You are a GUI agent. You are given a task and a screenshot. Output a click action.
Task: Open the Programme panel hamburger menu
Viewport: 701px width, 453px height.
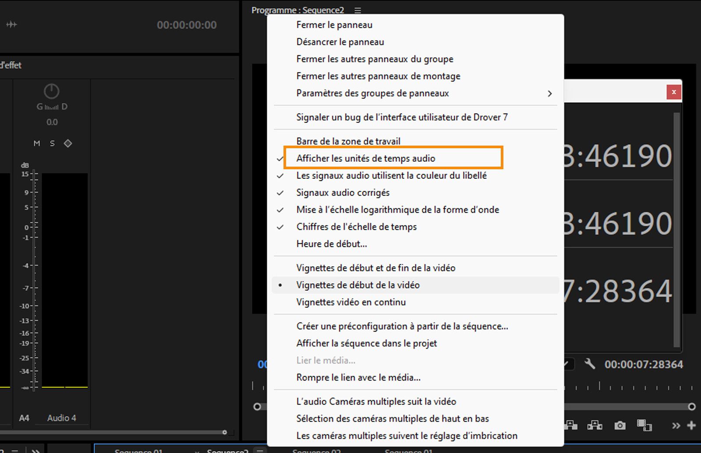coord(358,10)
